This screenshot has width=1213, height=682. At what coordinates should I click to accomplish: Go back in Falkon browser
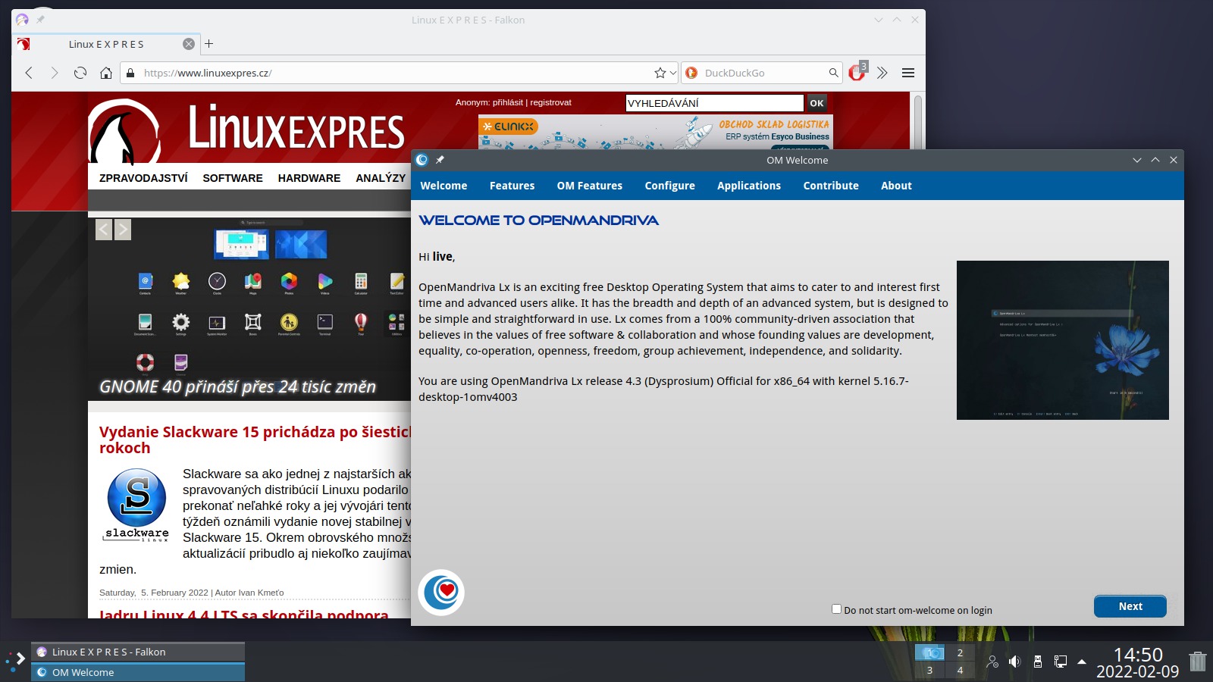[29, 73]
